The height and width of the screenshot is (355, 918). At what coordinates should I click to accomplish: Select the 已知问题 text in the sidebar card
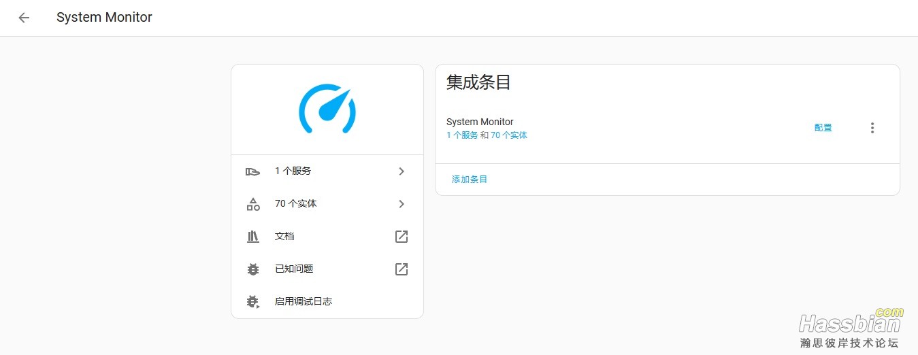pos(294,269)
